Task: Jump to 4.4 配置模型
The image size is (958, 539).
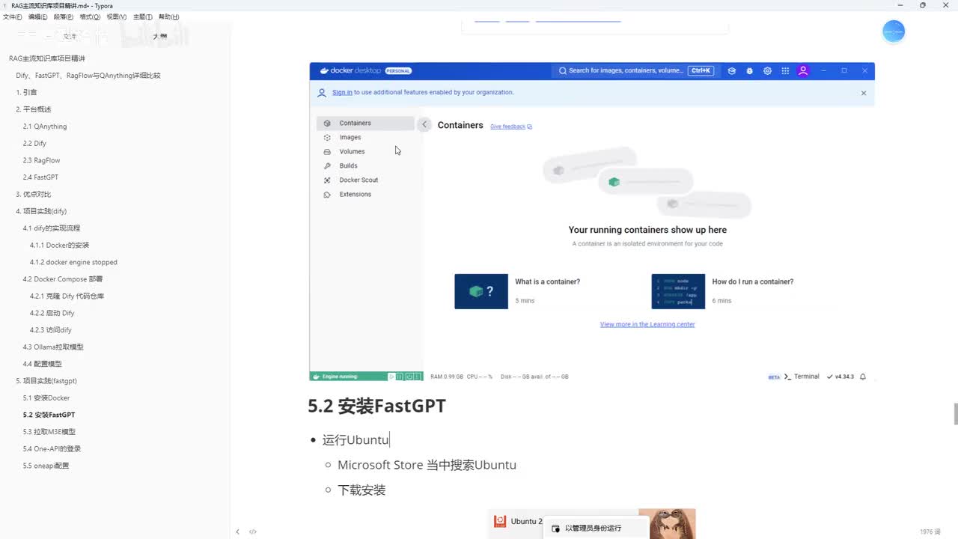Action: [42, 364]
